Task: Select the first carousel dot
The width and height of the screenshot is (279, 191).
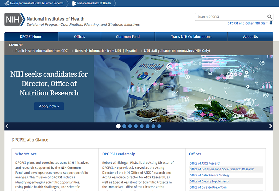Action: point(118,126)
